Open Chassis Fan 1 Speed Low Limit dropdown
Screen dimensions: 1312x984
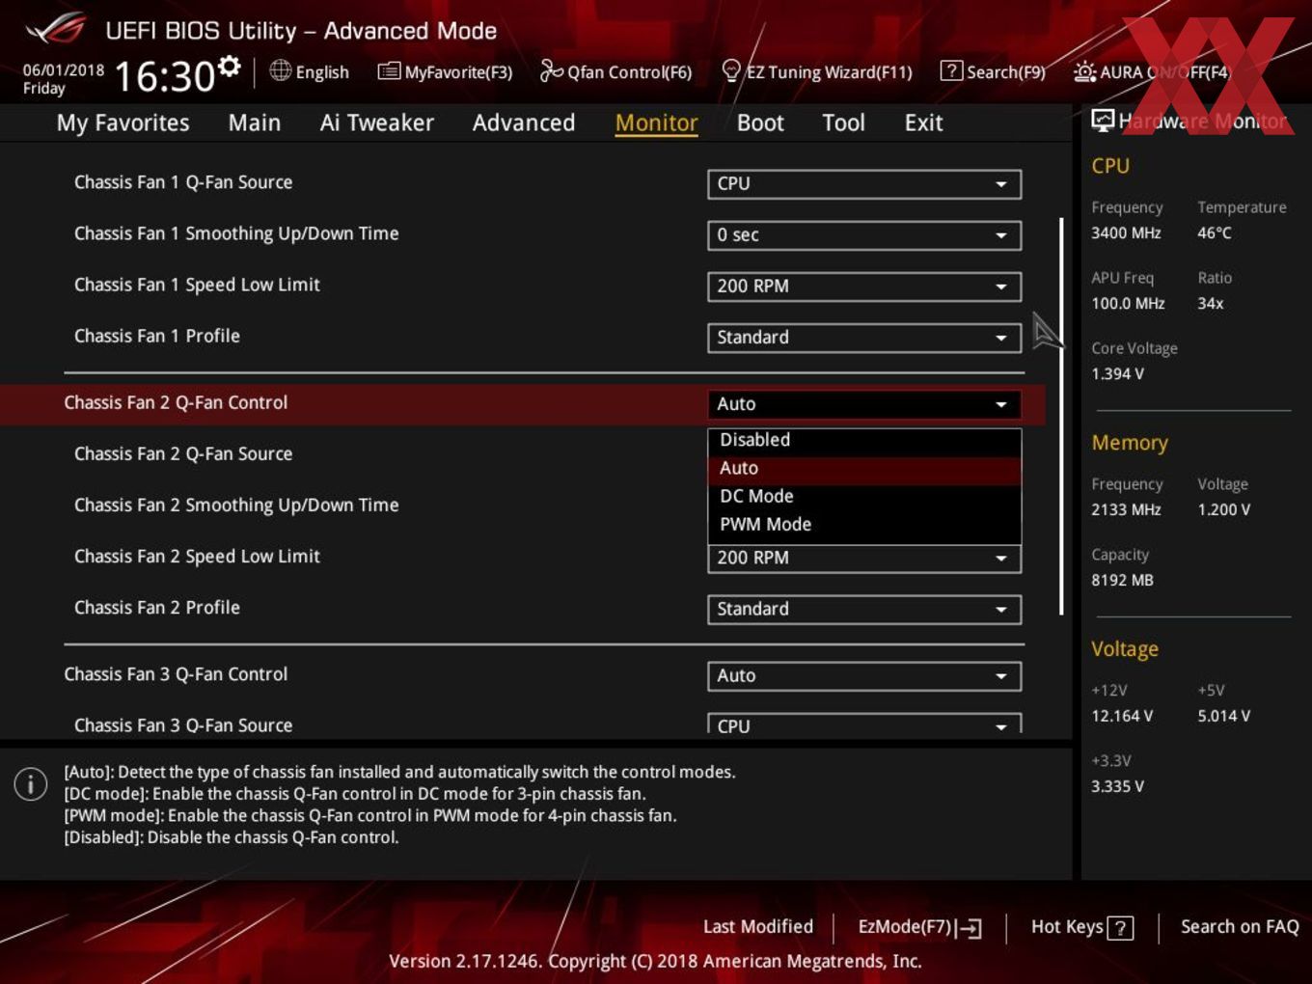tap(864, 286)
